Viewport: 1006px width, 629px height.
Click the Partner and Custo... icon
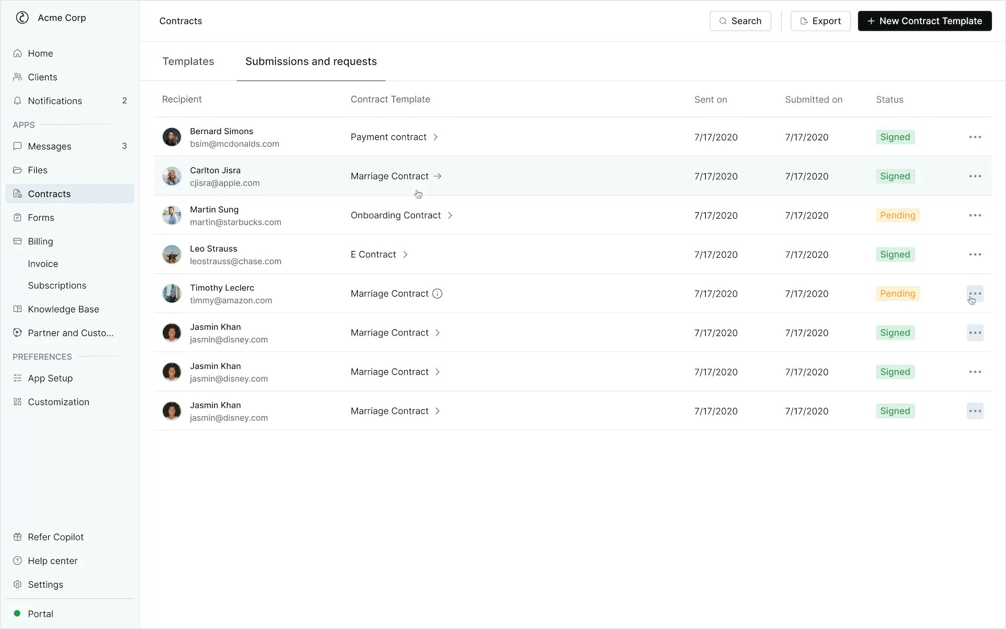tap(17, 332)
